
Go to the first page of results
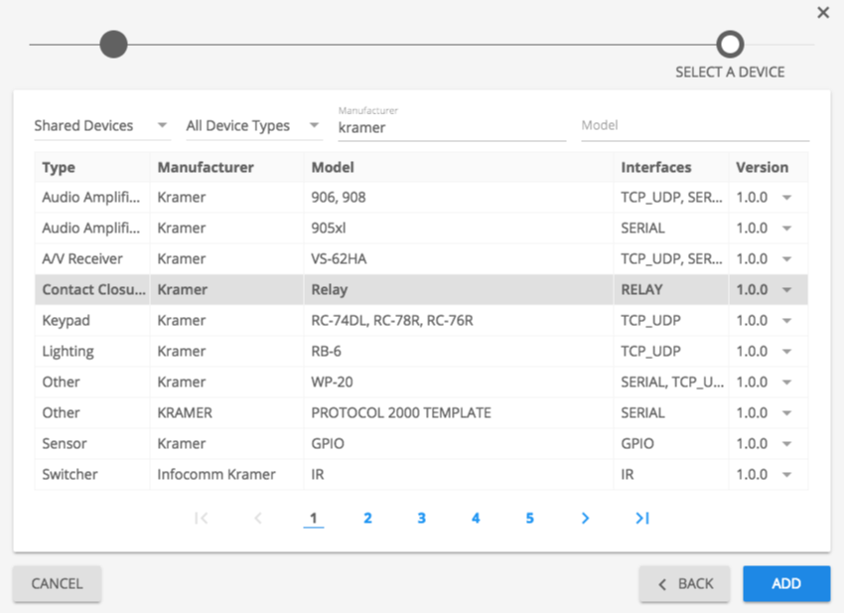tap(202, 518)
